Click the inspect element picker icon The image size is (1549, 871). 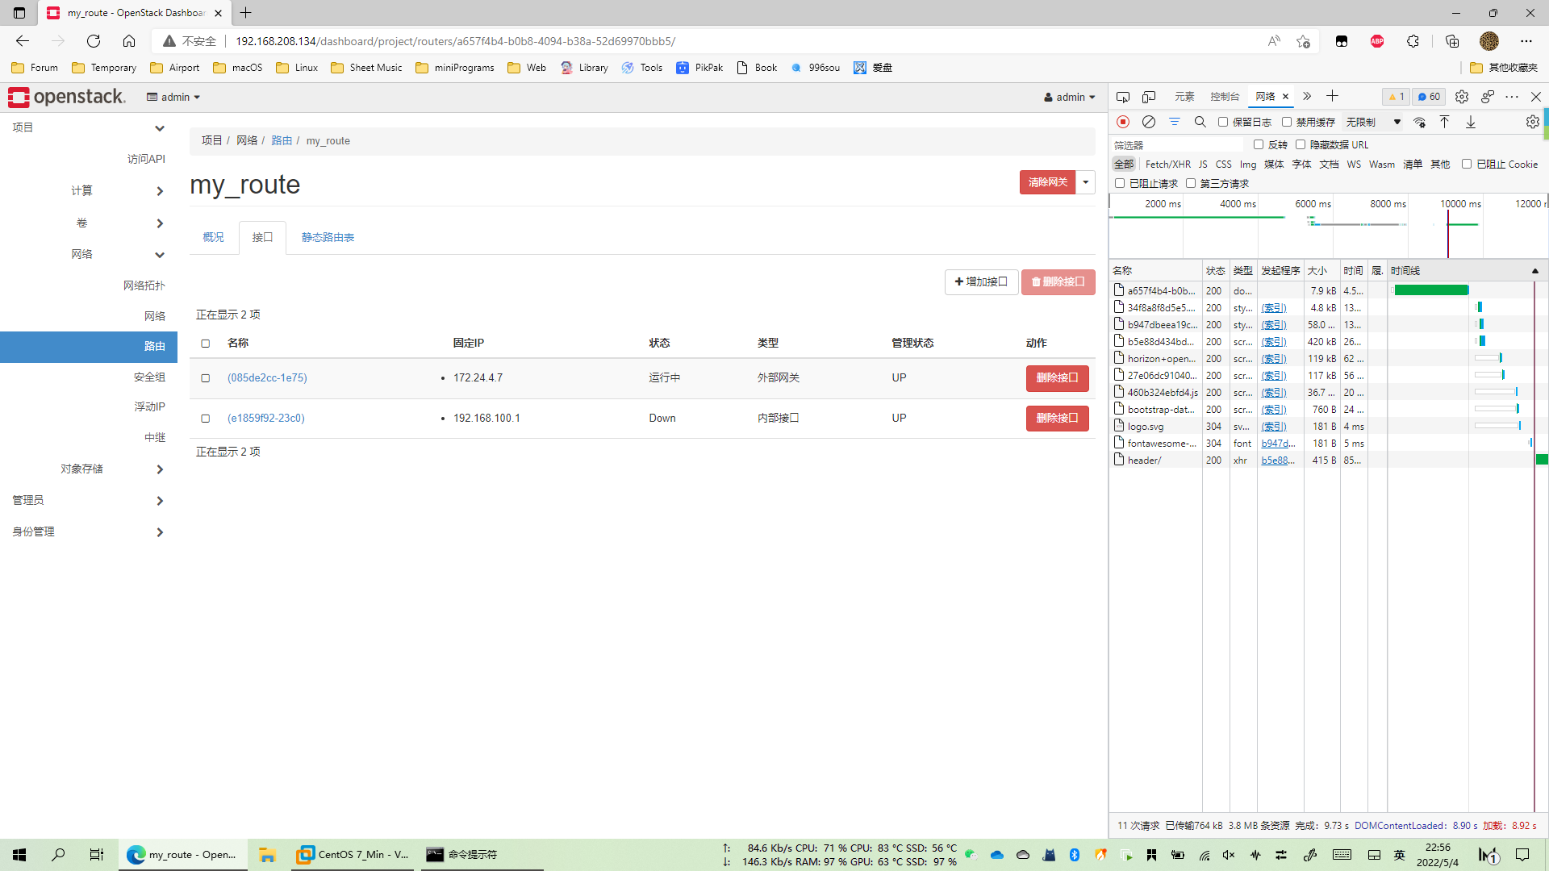1122,97
